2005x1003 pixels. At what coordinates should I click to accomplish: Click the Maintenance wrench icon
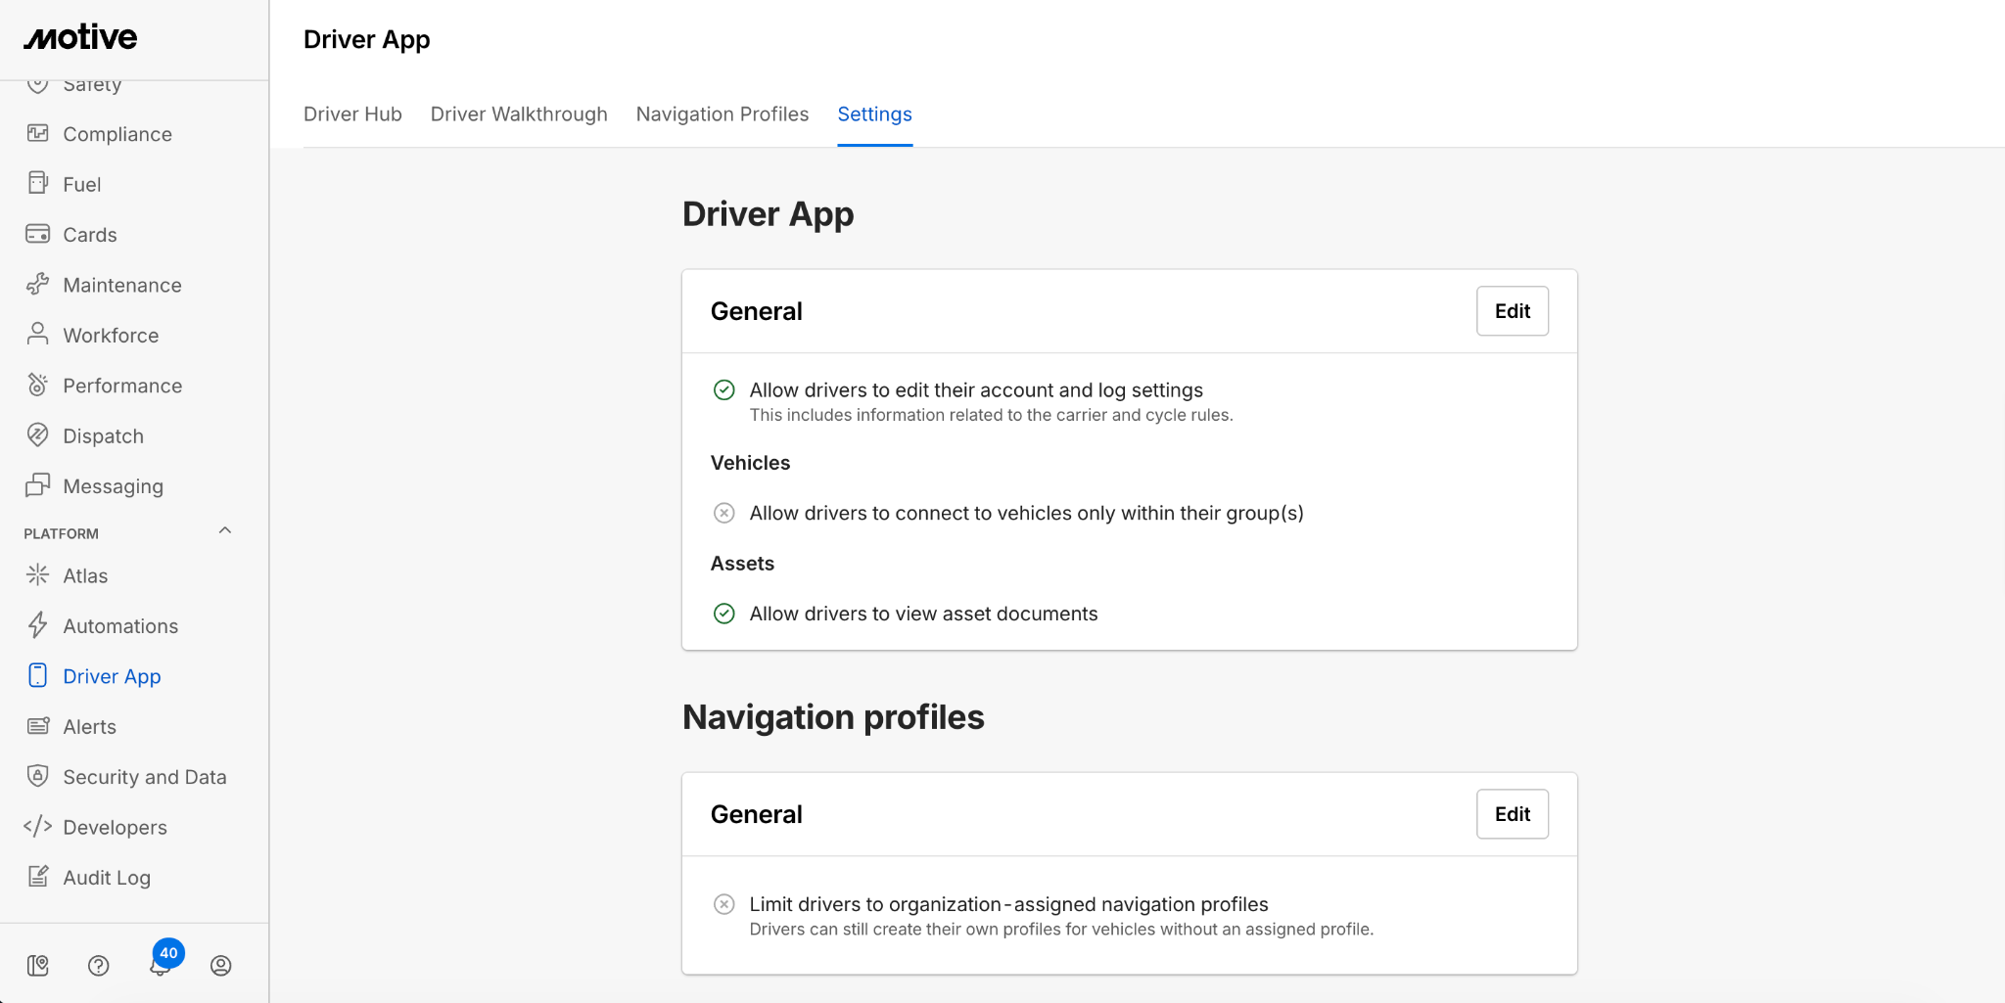[38, 284]
